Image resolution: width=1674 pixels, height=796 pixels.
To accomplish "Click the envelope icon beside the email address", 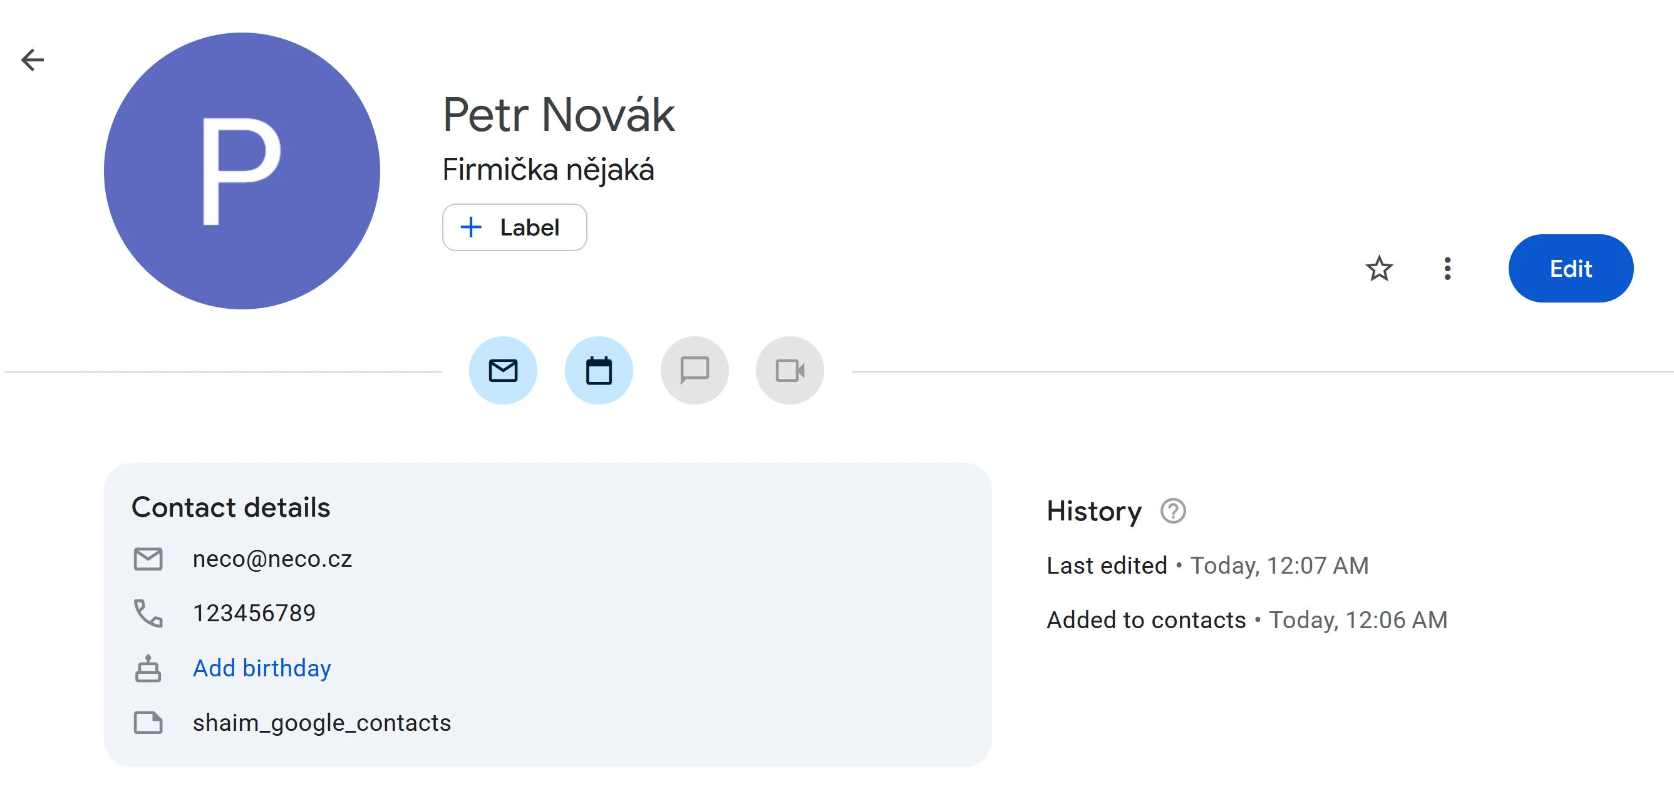I will 148,559.
